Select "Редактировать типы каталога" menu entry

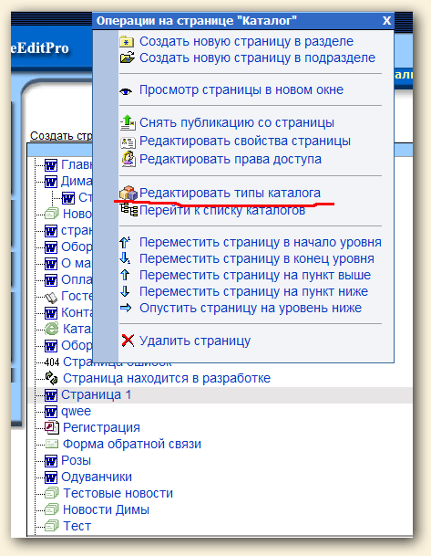click(x=230, y=193)
